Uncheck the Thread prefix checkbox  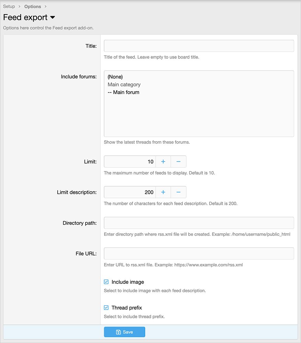click(106, 308)
